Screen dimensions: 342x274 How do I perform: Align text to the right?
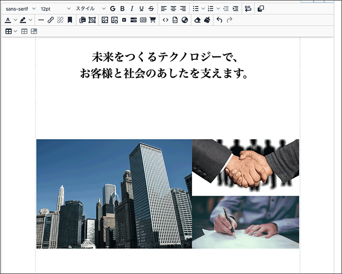[x=183, y=9]
